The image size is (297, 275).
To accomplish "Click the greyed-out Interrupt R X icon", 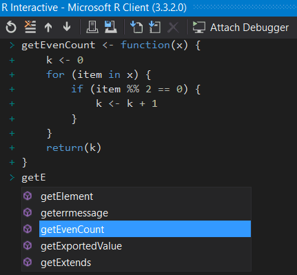I will (x=173, y=28).
